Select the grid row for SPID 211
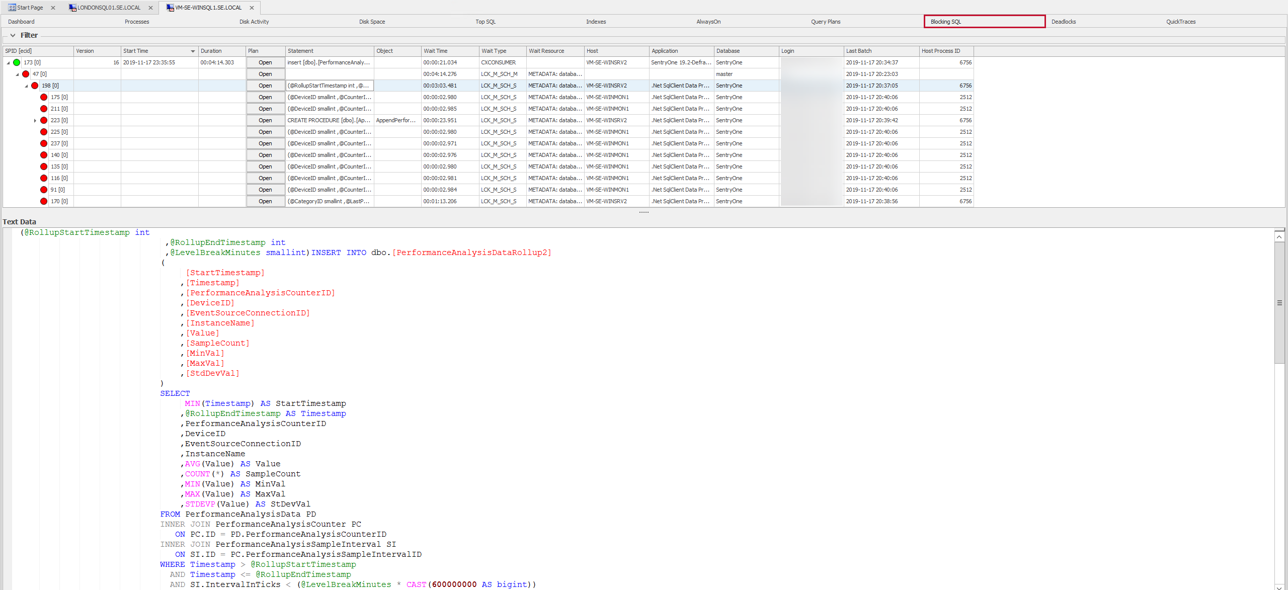The width and height of the screenshot is (1288, 590). point(151,109)
